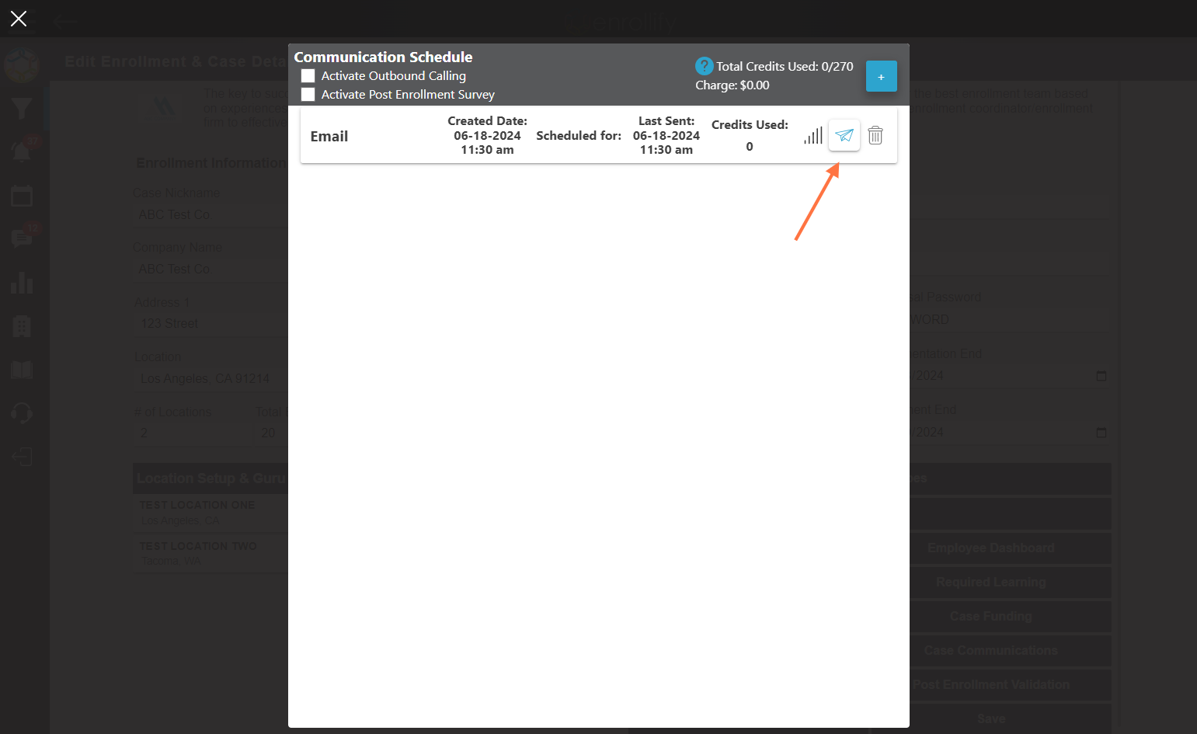Screen dimensions: 1197x734
Task: Open the building icon in sidebar
Action: pos(22,326)
